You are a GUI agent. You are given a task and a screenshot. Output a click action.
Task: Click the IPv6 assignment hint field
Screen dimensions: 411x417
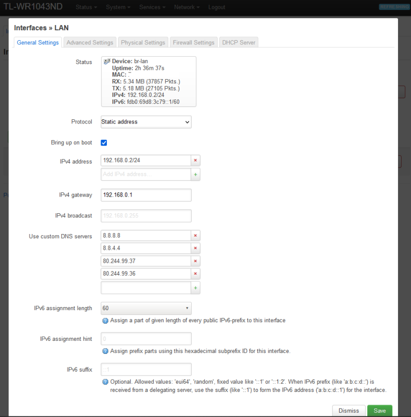146,339
